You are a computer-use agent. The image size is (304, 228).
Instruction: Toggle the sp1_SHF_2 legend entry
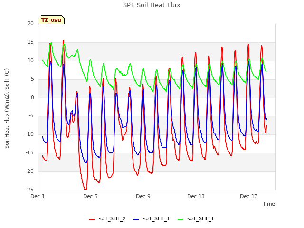click(107, 219)
